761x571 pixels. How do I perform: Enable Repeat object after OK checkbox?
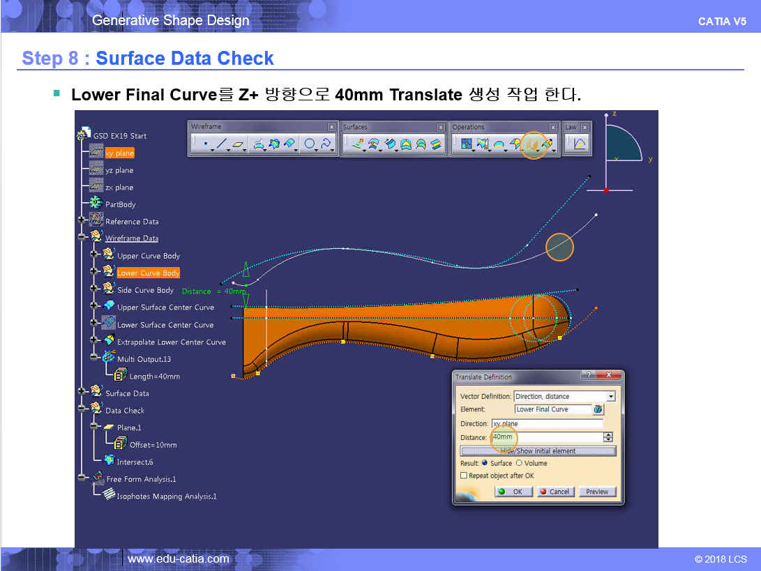tap(464, 475)
